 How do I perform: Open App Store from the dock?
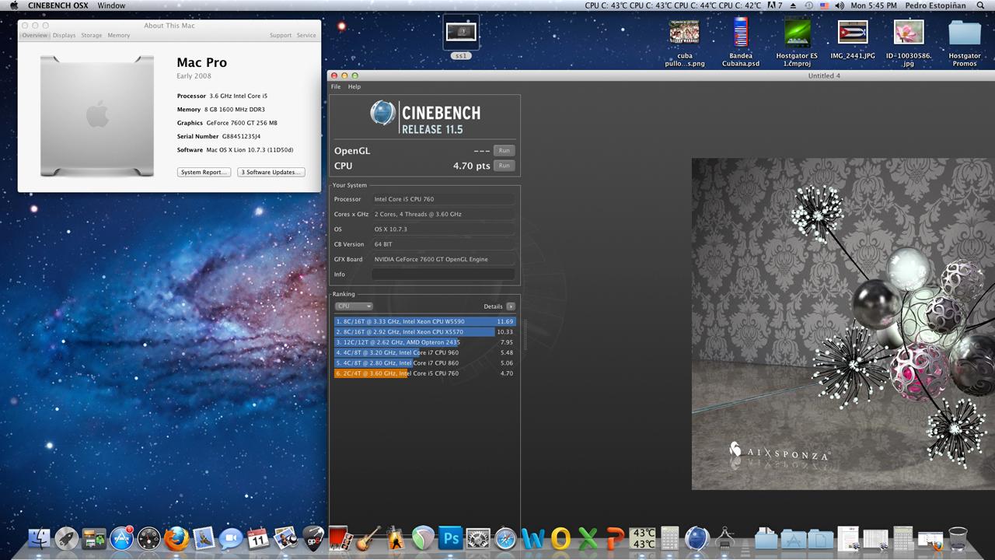[122, 538]
